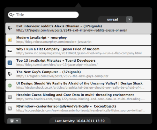Click the blue Tuenti smiley favicon
This screenshot has height=130, width=157.
[10, 63]
